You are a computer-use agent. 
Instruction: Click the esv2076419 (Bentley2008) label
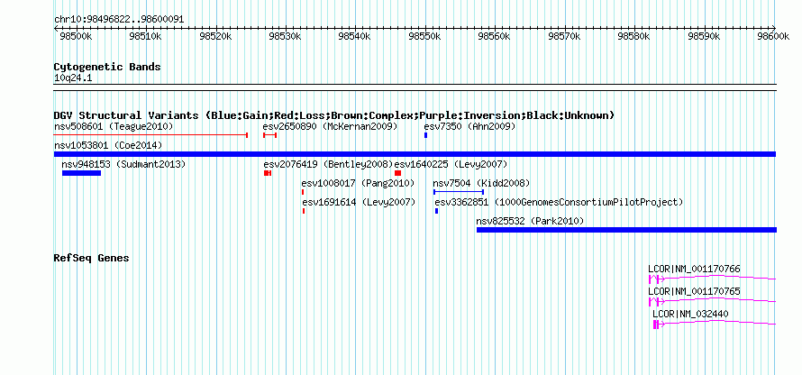click(x=328, y=164)
